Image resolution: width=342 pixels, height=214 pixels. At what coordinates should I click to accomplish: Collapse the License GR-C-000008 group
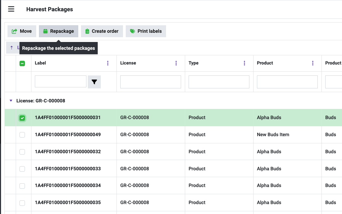tap(11, 101)
